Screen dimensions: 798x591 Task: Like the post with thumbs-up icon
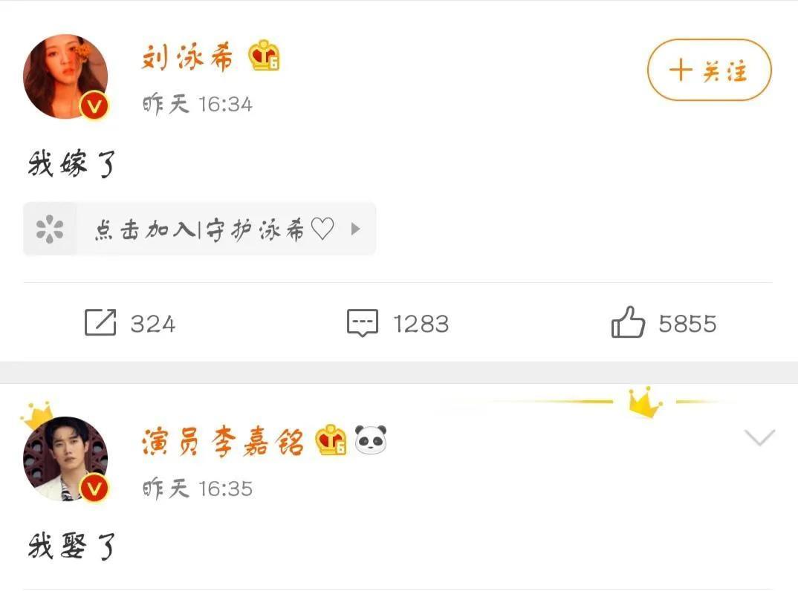tap(628, 322)
